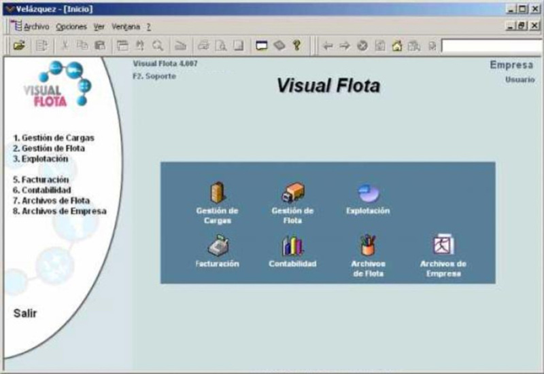Click the Empresa label
This screenshot has width=544, height=374.
tap(511, 64)
